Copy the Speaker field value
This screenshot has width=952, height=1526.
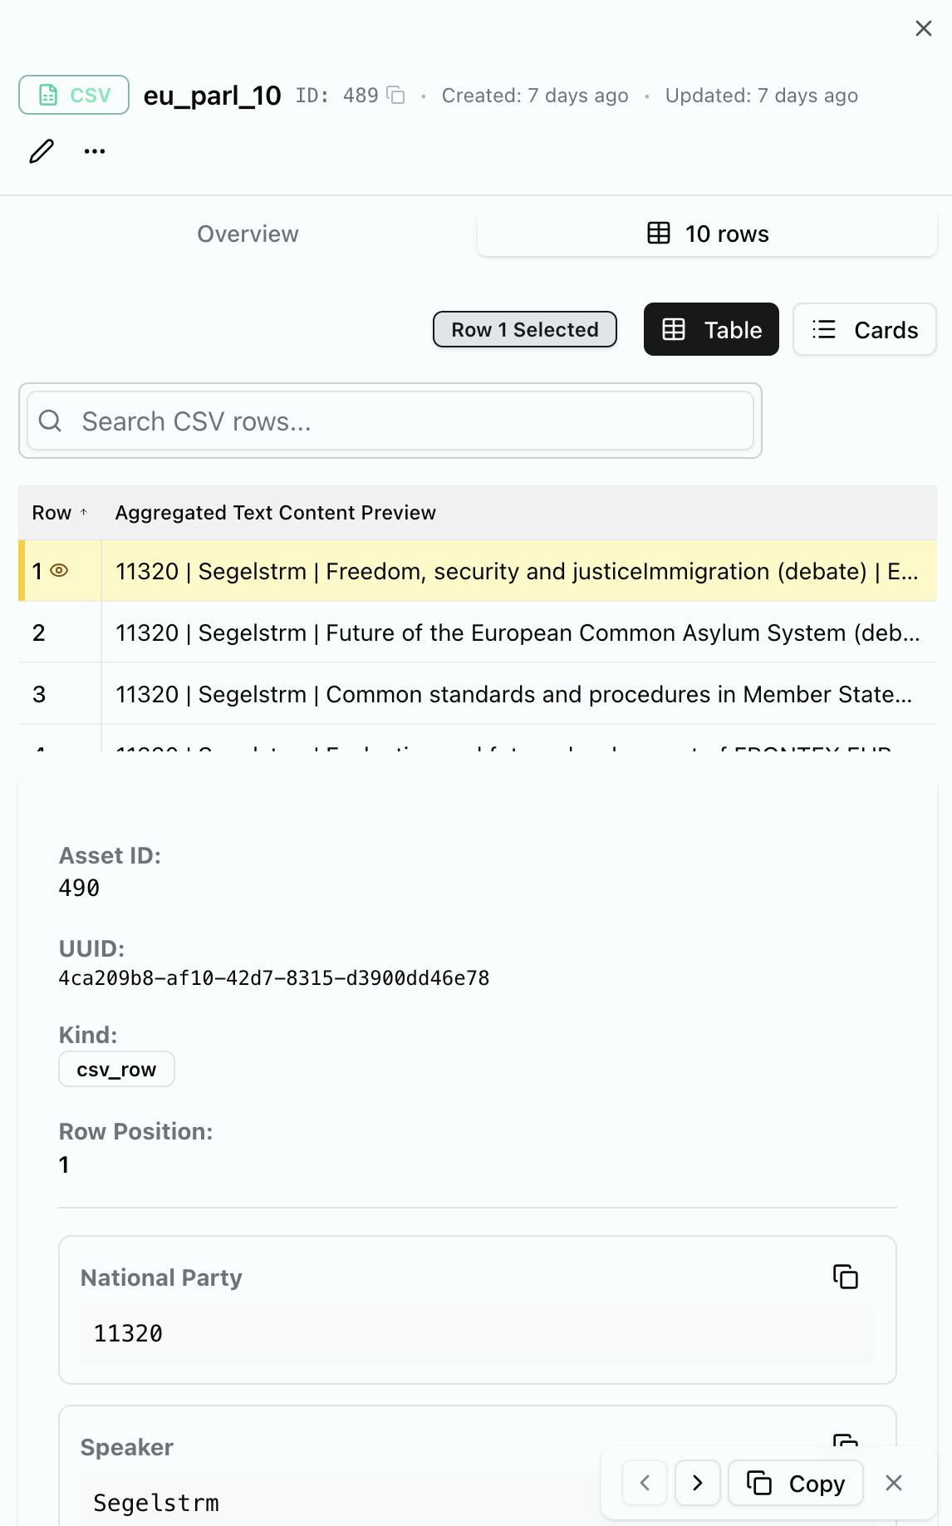845,1441
